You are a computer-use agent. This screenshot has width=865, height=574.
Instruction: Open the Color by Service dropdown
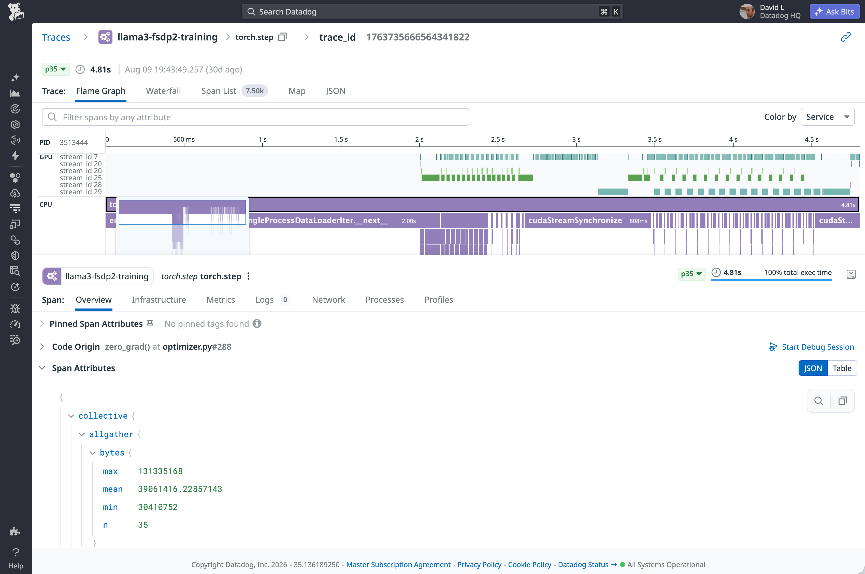click(828, 117)
